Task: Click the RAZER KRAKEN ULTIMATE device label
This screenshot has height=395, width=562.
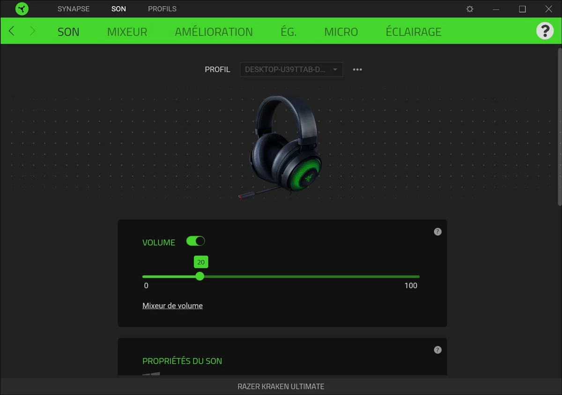Action: click(x=281, y=387)
